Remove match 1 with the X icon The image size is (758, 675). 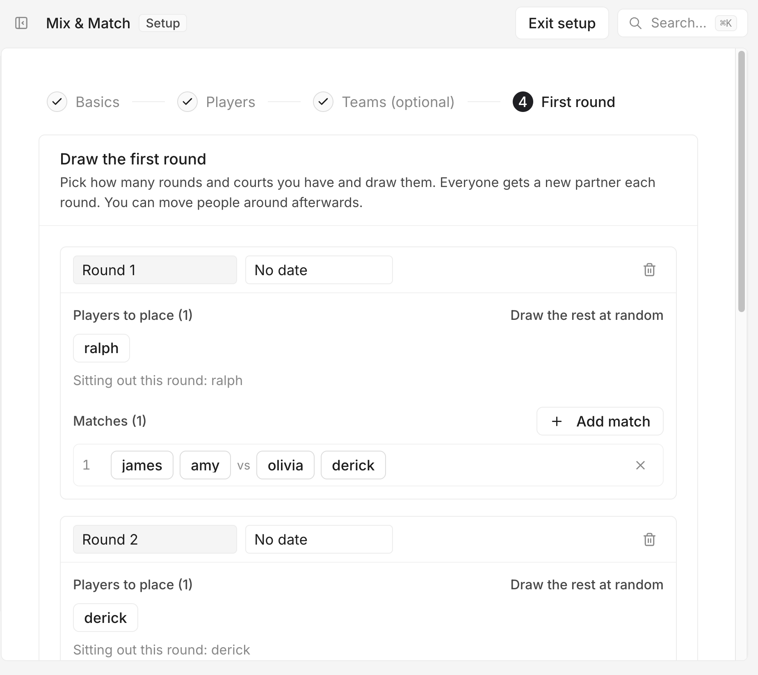pyautogui.click(x=640, y=465)
